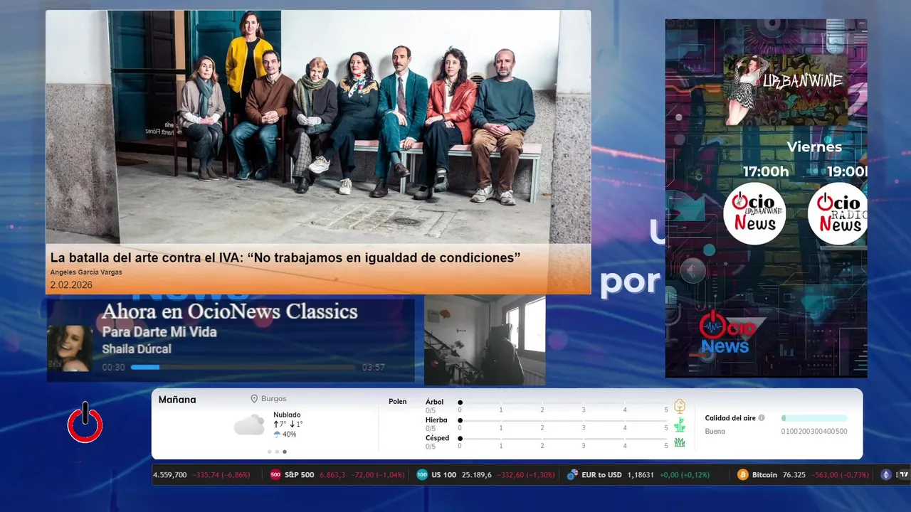Click Bitcoin price 76.325
Screen dimensions: 911x512
pyautogui.click(x=794, y=475)
